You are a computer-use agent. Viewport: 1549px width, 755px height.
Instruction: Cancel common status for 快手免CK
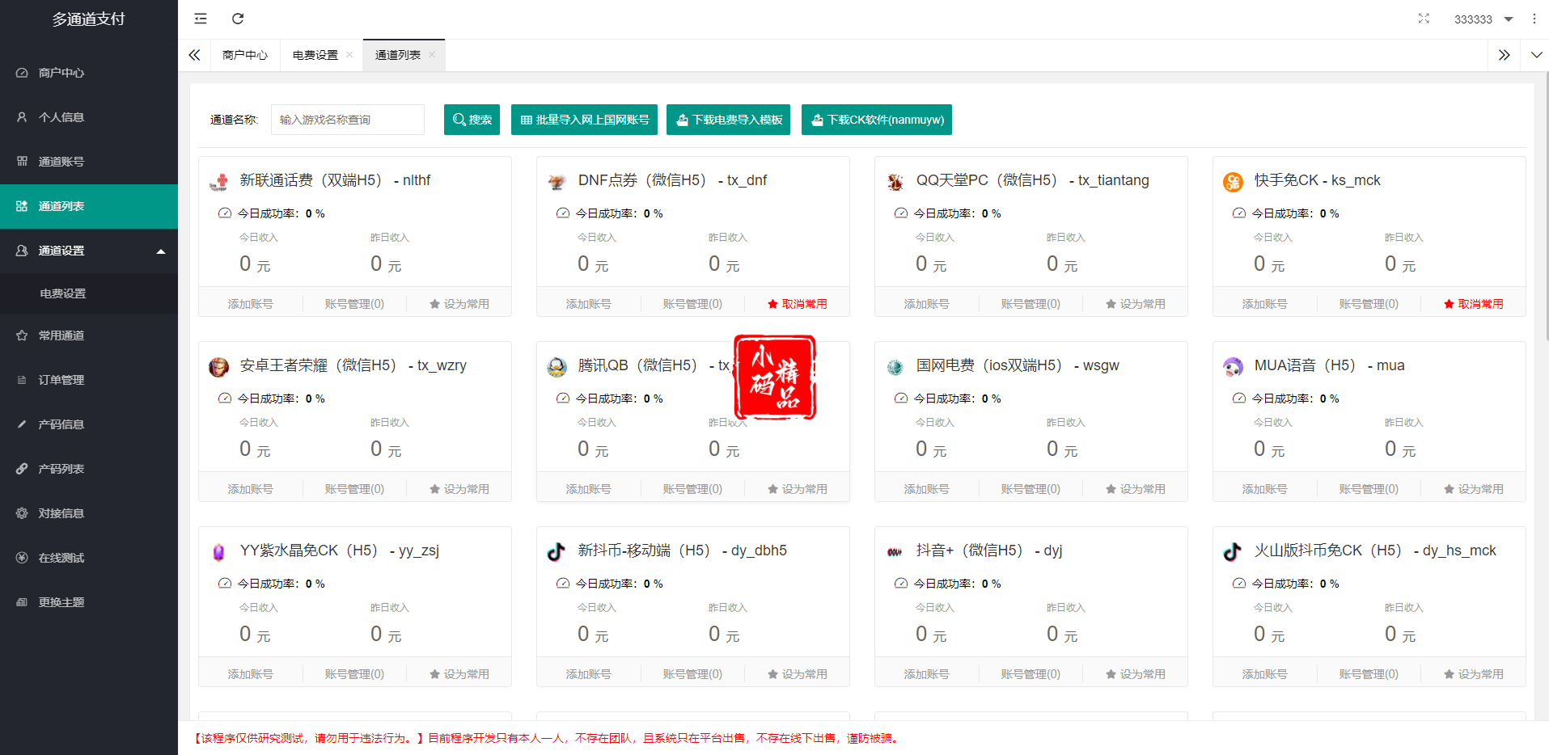click(x=1473, y=304)
